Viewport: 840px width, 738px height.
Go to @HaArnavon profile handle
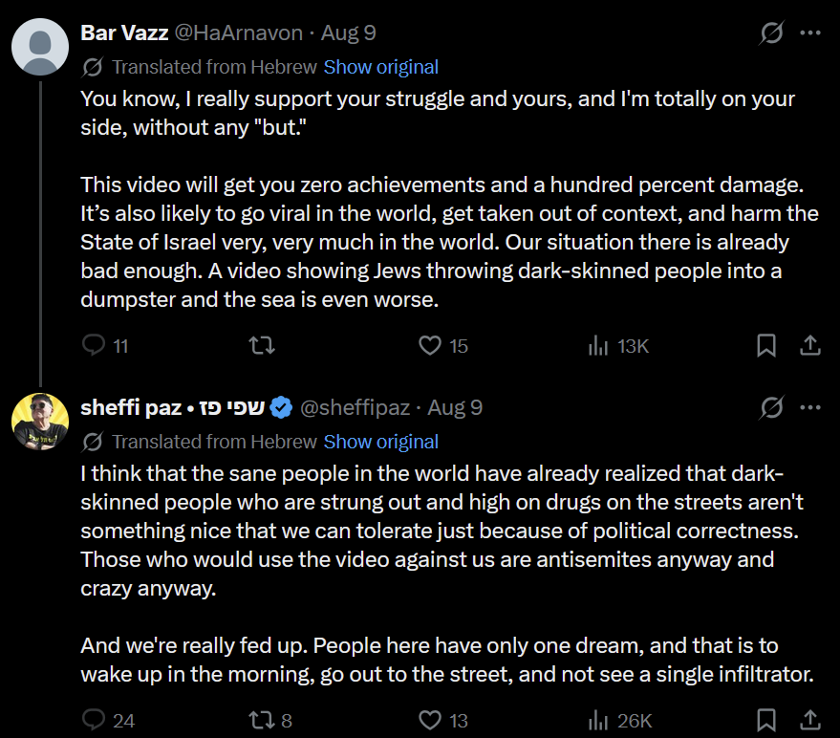(239, 33)
